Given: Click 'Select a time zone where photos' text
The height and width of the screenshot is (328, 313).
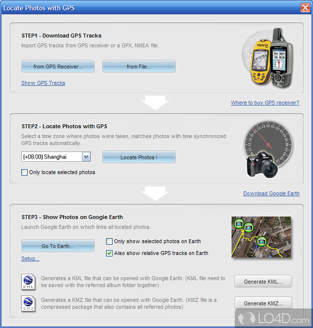Looking at the screenshot, I should coord(124,140).
